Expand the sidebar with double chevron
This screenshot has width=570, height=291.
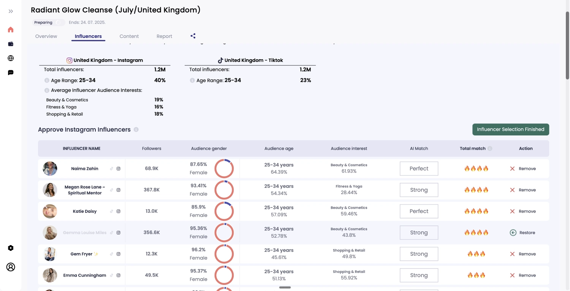11,11
